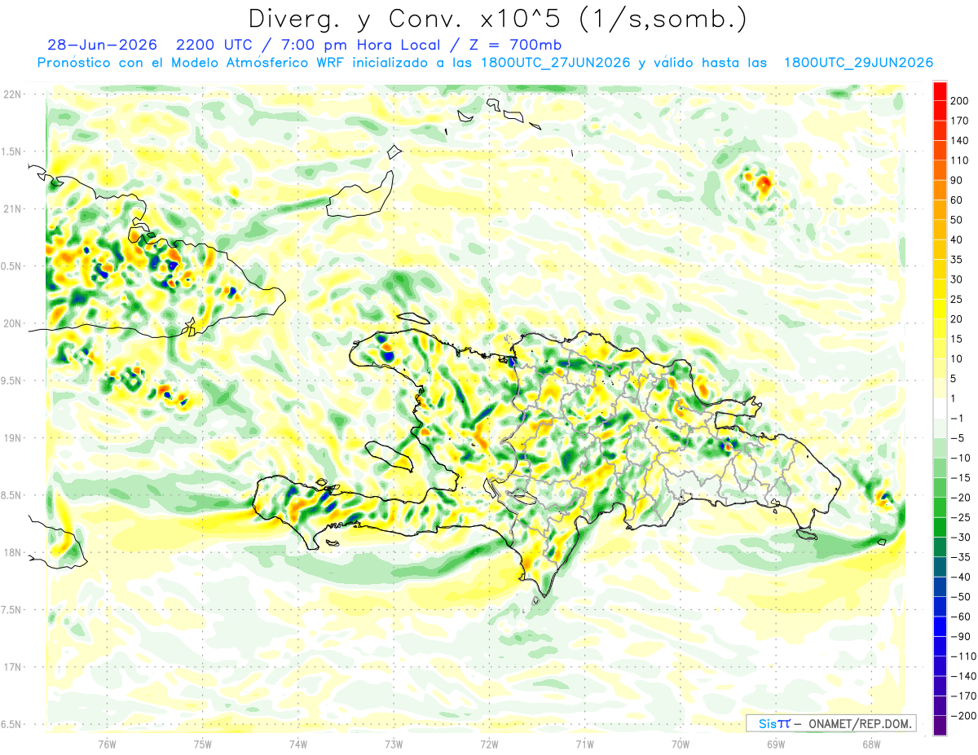Click the '7.5N' latitude label
The width and height of the screenshot is (978, 755).
point(11,610)
